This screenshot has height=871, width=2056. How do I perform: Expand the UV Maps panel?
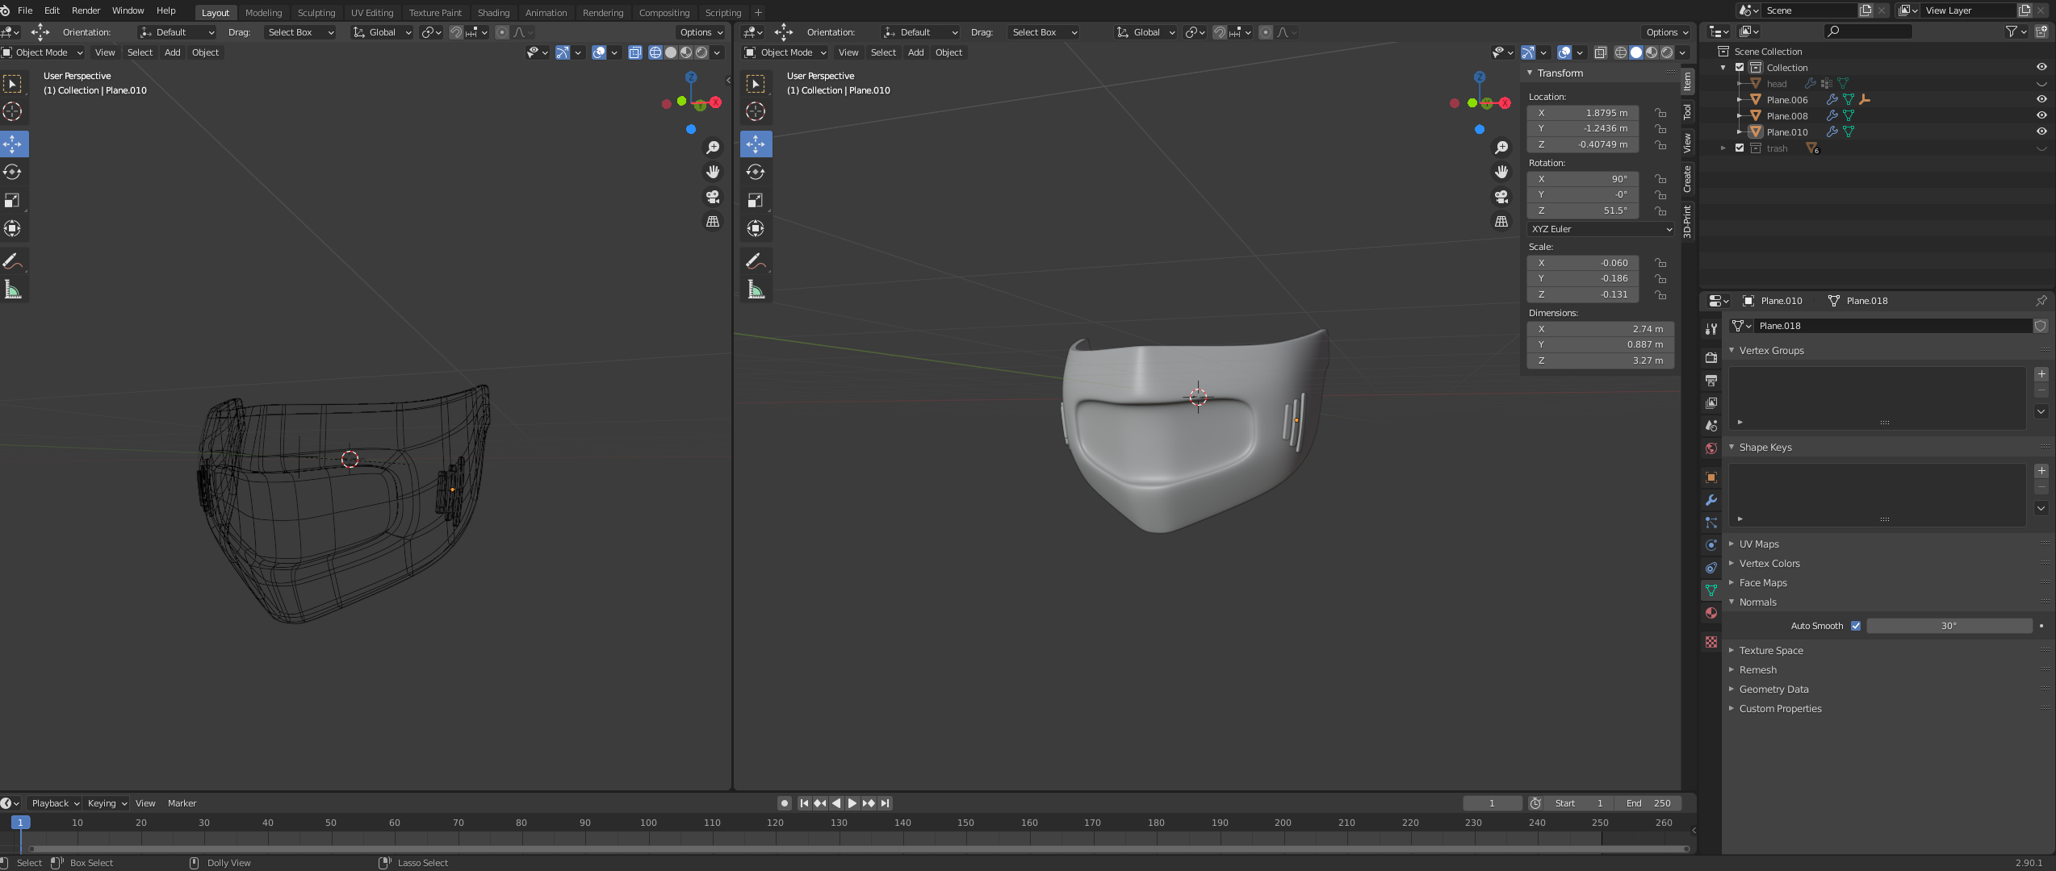tap(1759, 544)
